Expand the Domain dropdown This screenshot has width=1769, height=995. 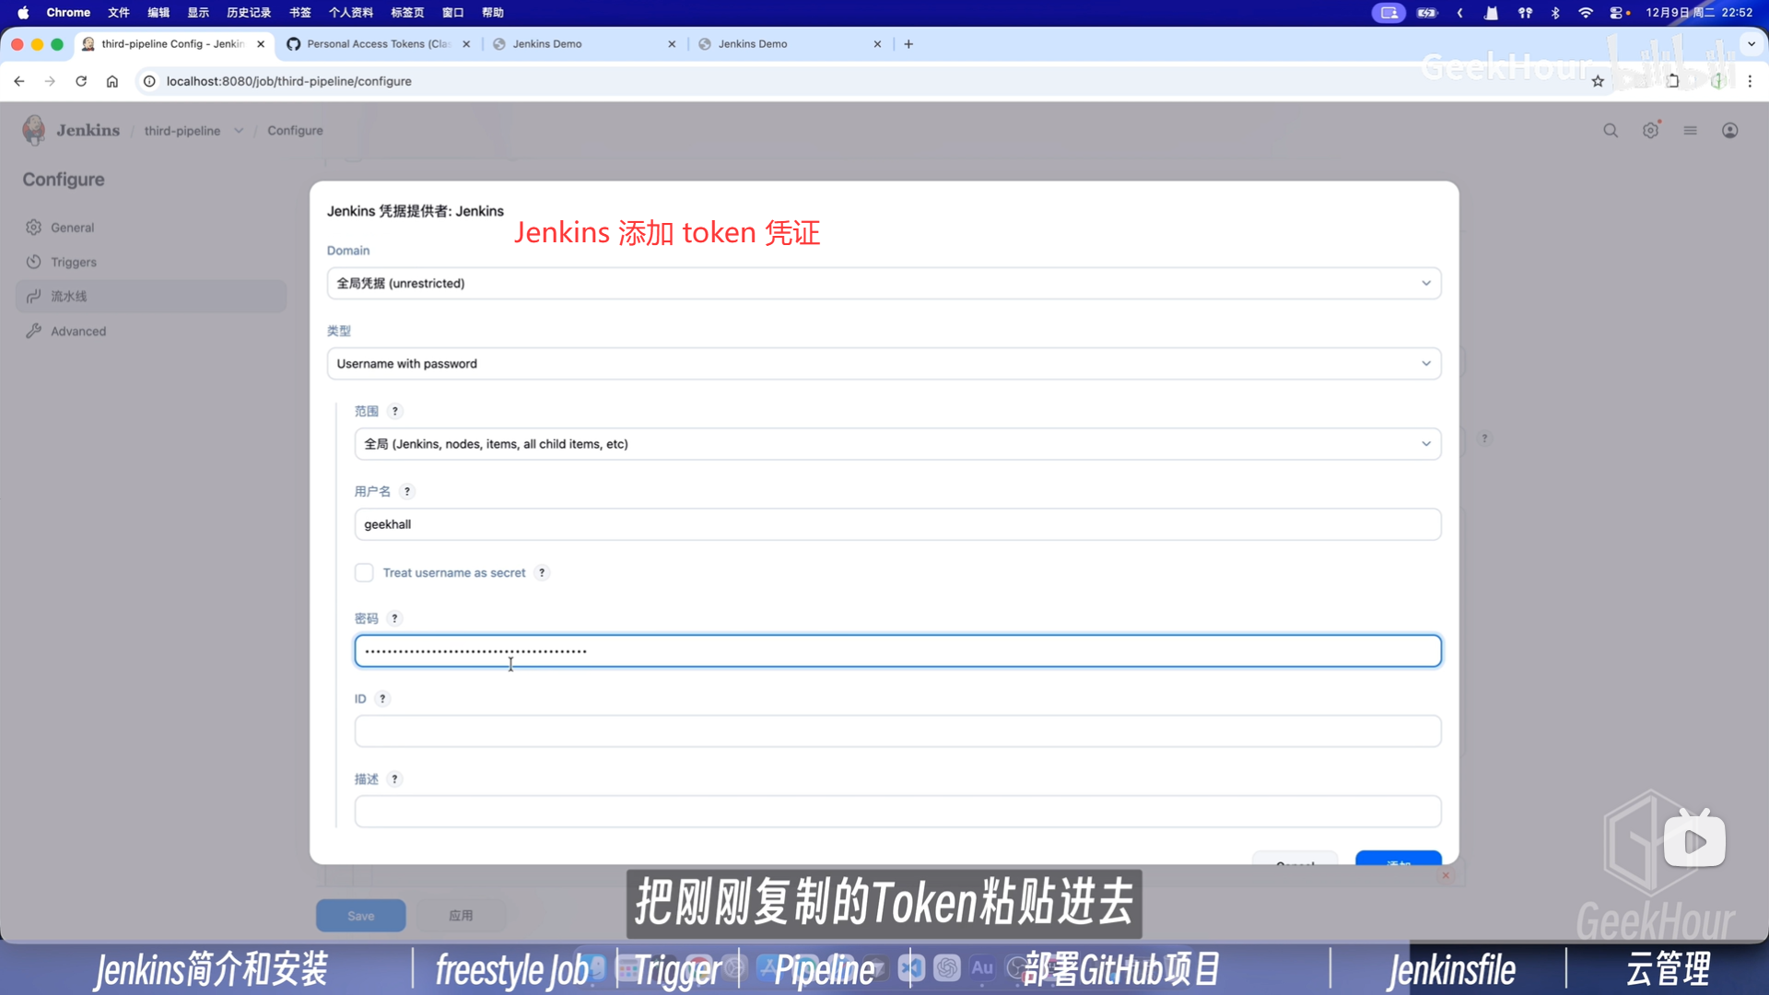[883, 284]
